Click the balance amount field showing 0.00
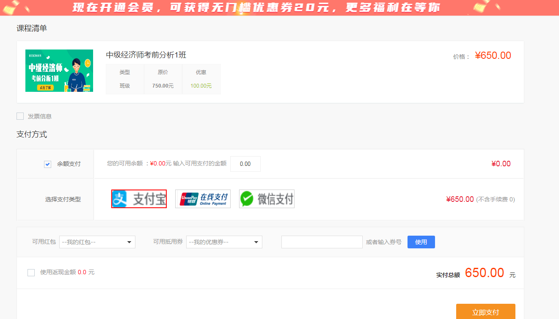This screenshot has width=559, height=319. (x=245, y=164)
